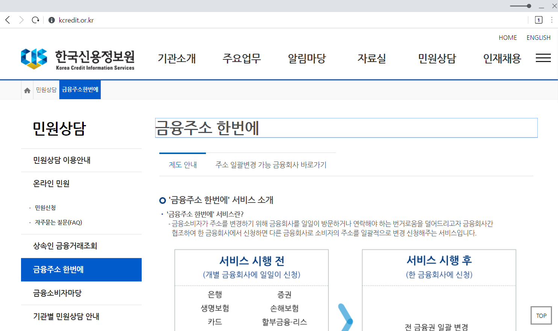Click 전 금융권 일괄 변경 text

[437, 327]
